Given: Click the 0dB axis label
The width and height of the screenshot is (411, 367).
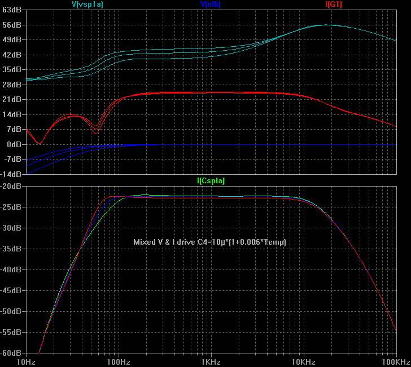Looking at the screenshot, I should pyautogui.click(x=14, y=144).
